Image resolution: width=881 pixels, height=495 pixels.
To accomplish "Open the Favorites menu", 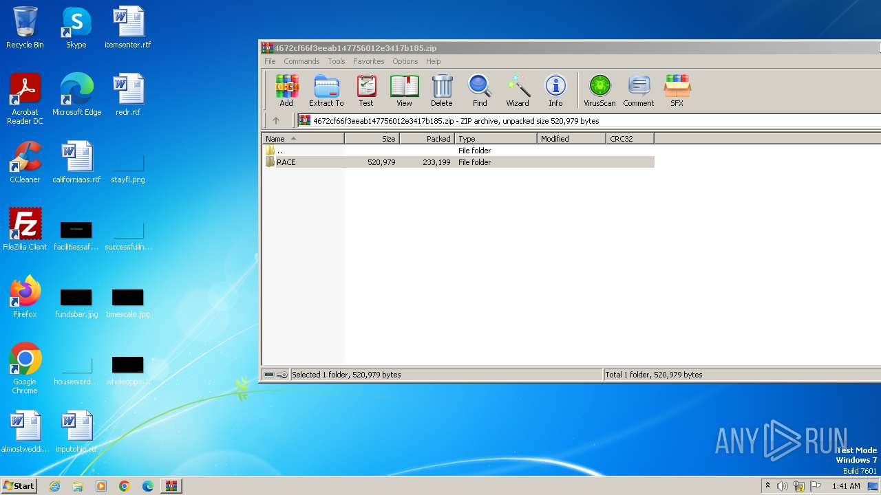I will pyautogui.click(x=369, y=61).
